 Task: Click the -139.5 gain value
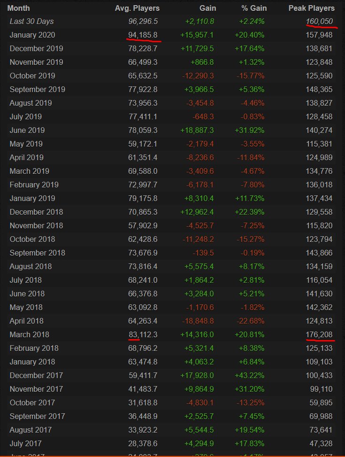pos(203,253)
